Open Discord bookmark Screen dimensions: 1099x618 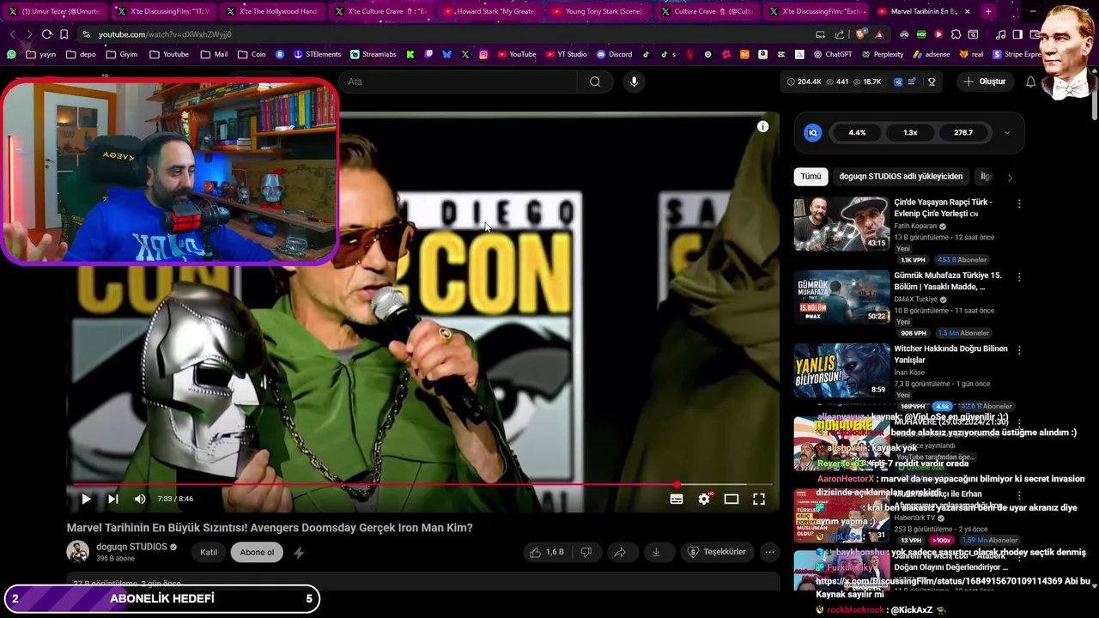[613, 54]
